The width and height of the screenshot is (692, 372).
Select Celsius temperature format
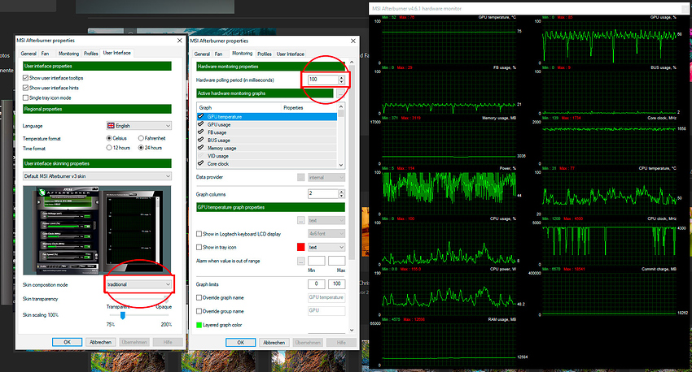pyautogui.click(x=108, y=138)
